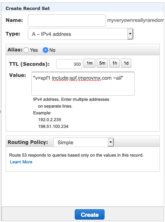This screenshot has height=222, width=165.
Task: Set TTL with the 5m button
Action: coord(102,63)
